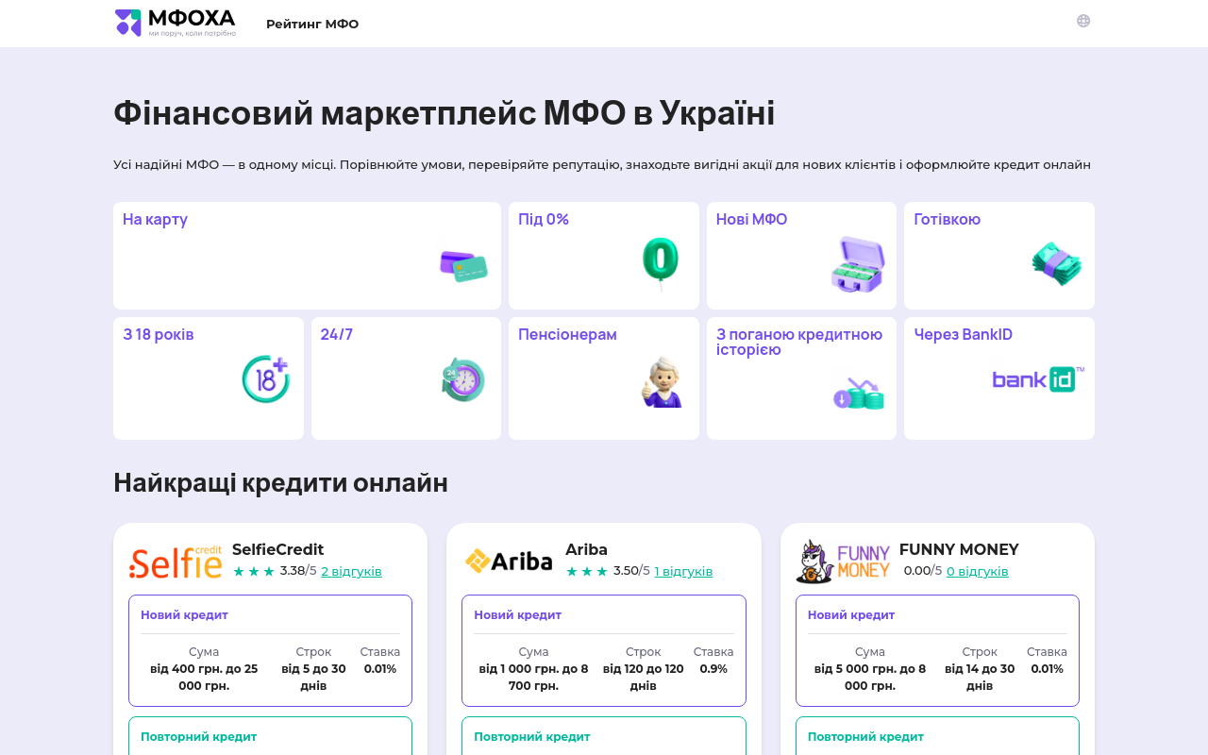Click SelfieCredit rate value 0.01%
This screenshot has width=1208, height=755.
(380, 668)
